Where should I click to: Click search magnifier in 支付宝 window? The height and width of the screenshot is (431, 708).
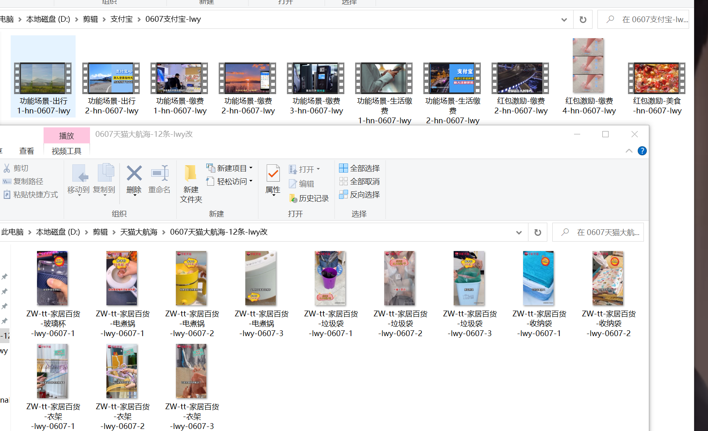pos(611,19)
